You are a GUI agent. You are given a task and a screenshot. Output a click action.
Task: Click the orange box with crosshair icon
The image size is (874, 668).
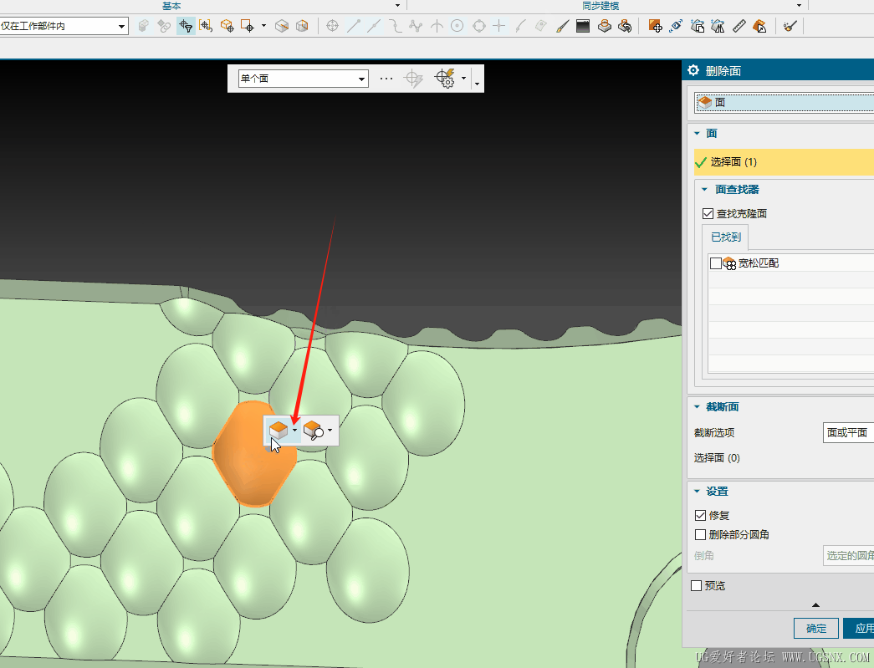pyautogui.click(x=227, y=26)
